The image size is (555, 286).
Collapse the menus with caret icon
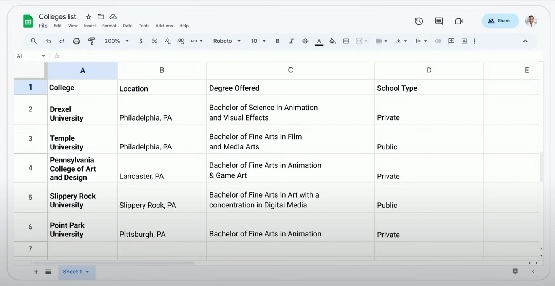coord(525,41)
